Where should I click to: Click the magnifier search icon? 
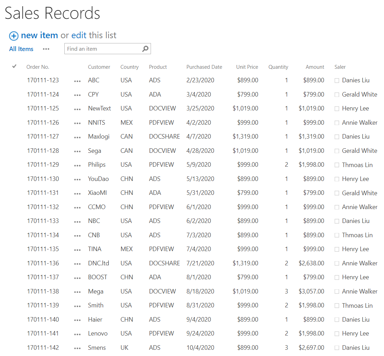coord(145,49)
